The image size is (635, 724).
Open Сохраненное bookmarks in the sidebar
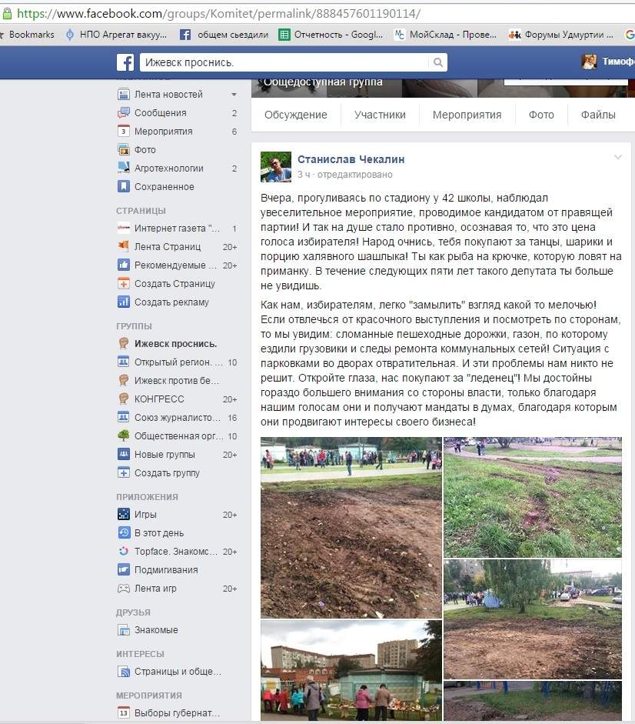tap(164, 187)
